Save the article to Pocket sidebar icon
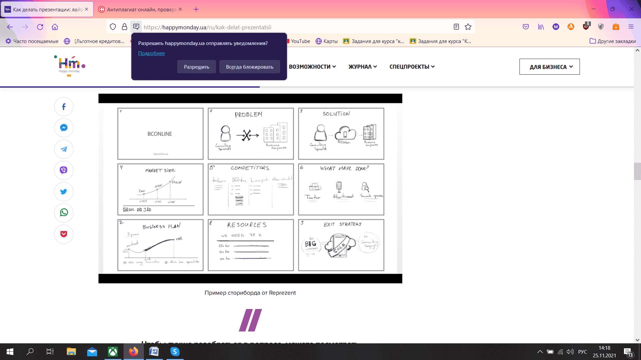 tap(64, 234)
